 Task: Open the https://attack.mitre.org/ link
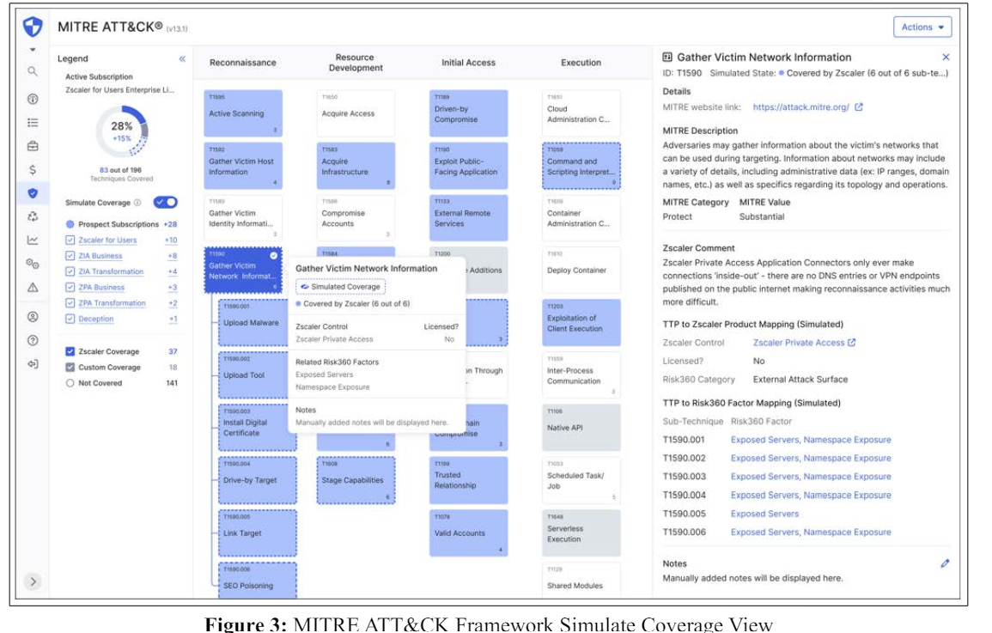(801, 107)
